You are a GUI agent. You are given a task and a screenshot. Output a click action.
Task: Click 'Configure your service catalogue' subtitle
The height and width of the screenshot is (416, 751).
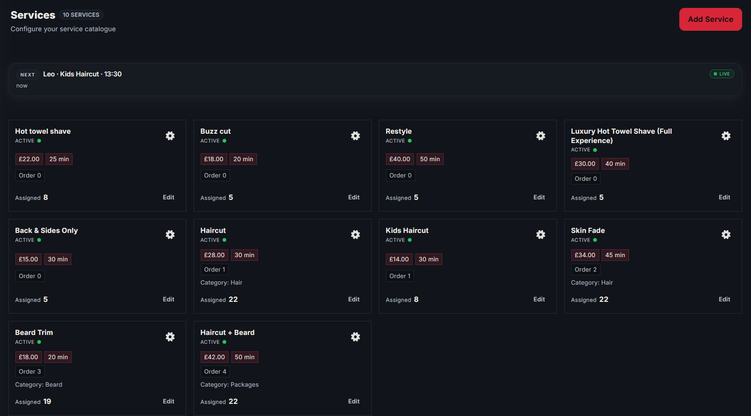pyautogui.click(x=63, y=29)
